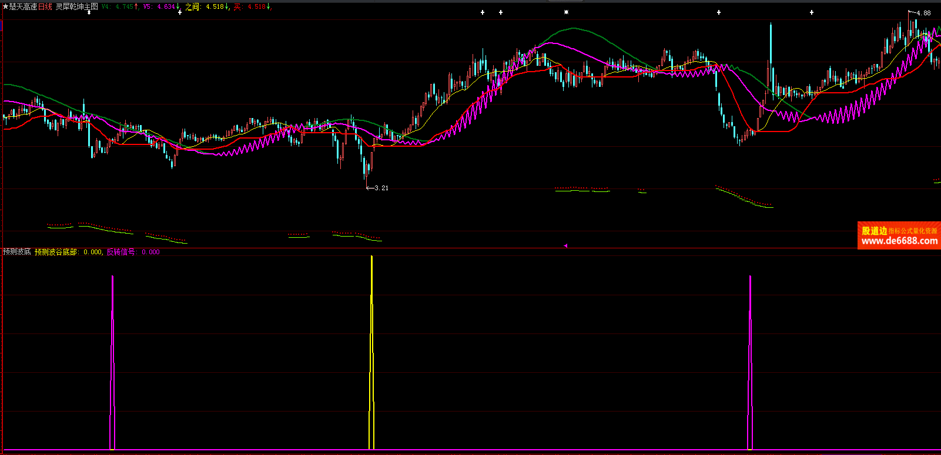The height and width of the screenshot is (455, 941).
Task: Select the 楚天高速 stock name
Action: (23, 6)
